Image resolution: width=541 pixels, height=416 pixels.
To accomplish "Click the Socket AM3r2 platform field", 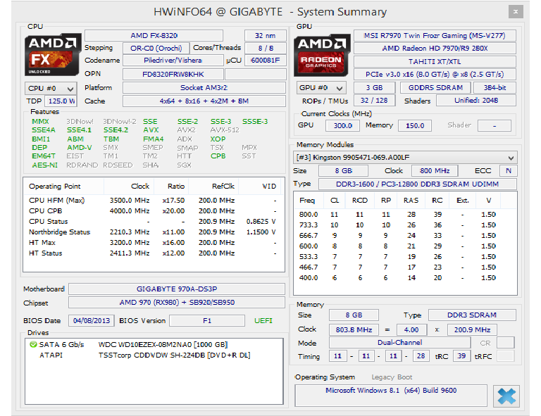I will click(204, 88).
